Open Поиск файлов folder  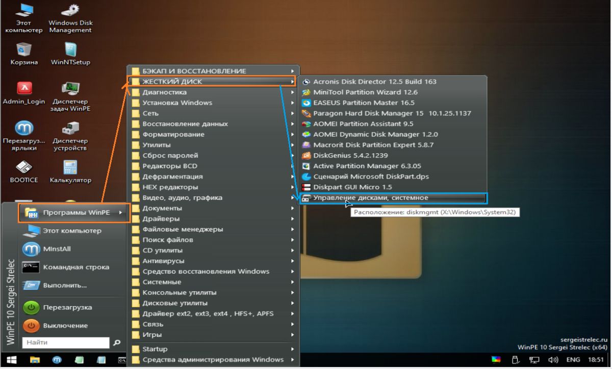(x=212, y=240)
